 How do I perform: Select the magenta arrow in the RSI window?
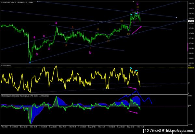tap(133, 88)
